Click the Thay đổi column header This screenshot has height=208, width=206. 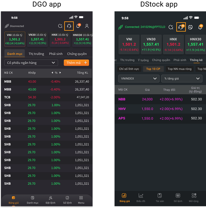169,90
